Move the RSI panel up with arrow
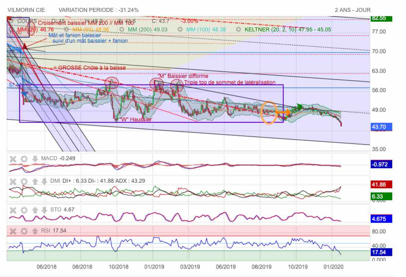Image resolution: width=406 pixels, height=277 pixels. click(x=35, y=231)
